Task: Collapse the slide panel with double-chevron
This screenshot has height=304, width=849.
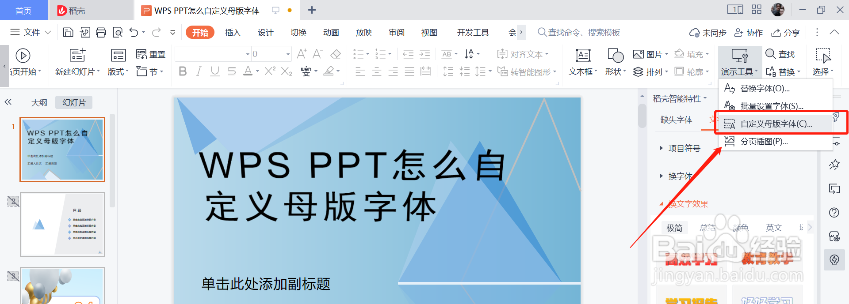Action: coord(8,102)
